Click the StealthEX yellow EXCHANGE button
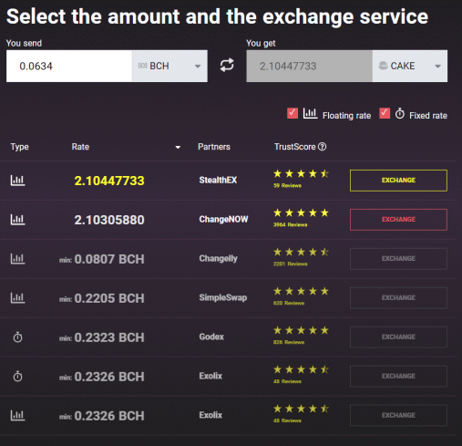The height and width of the screenshot is (446, 462). 398,181
